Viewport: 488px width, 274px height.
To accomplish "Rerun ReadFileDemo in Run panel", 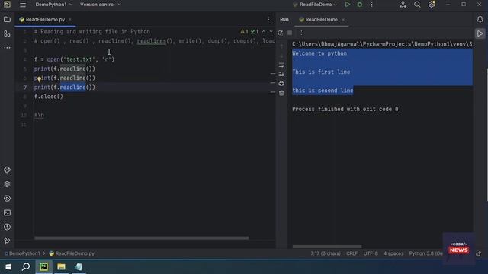I will (x=281, y=33).
